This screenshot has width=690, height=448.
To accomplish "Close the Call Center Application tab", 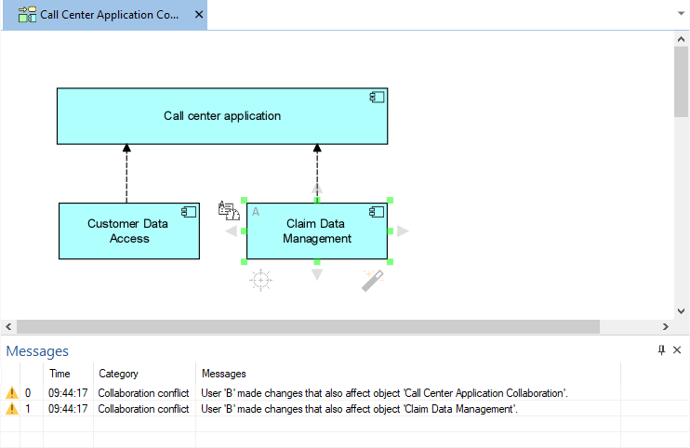I will coord(199,15).
